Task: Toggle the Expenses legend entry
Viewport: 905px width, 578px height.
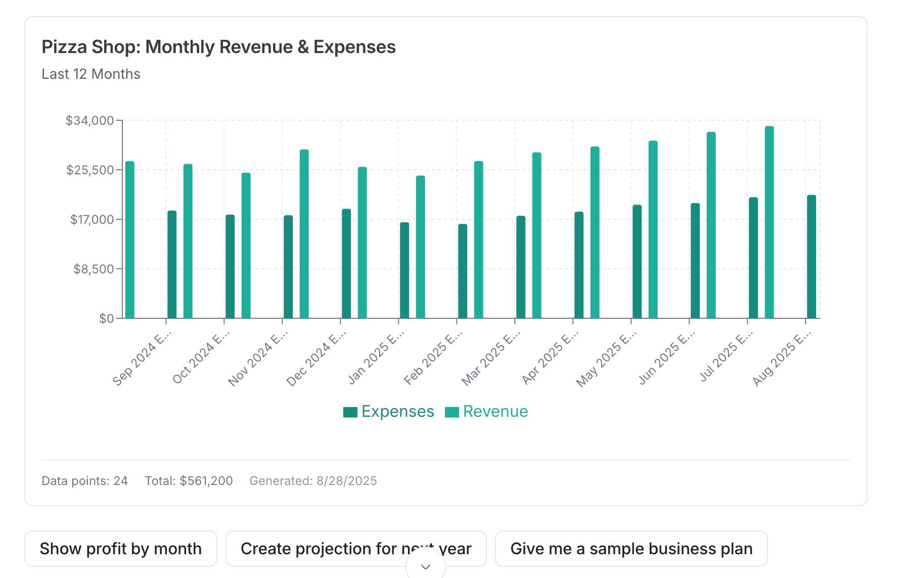Action: (388, 411)
